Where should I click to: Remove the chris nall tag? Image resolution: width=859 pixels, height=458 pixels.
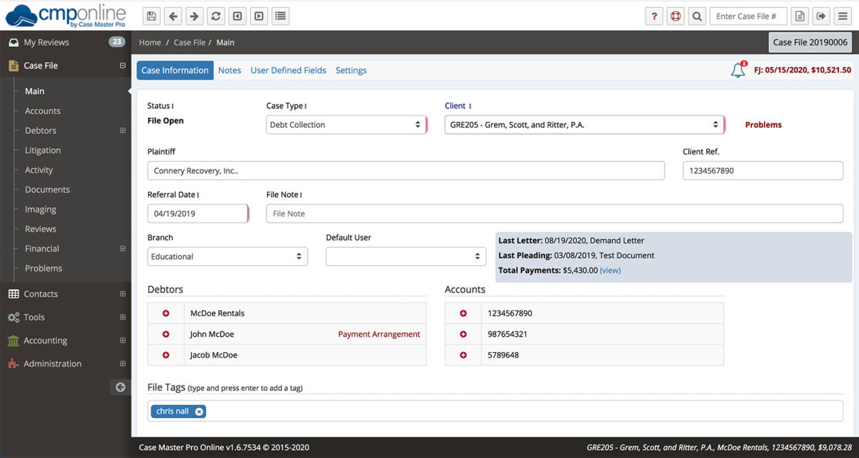(199, 412)
